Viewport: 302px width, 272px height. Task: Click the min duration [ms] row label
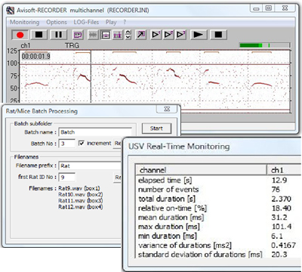pos(168,236)
